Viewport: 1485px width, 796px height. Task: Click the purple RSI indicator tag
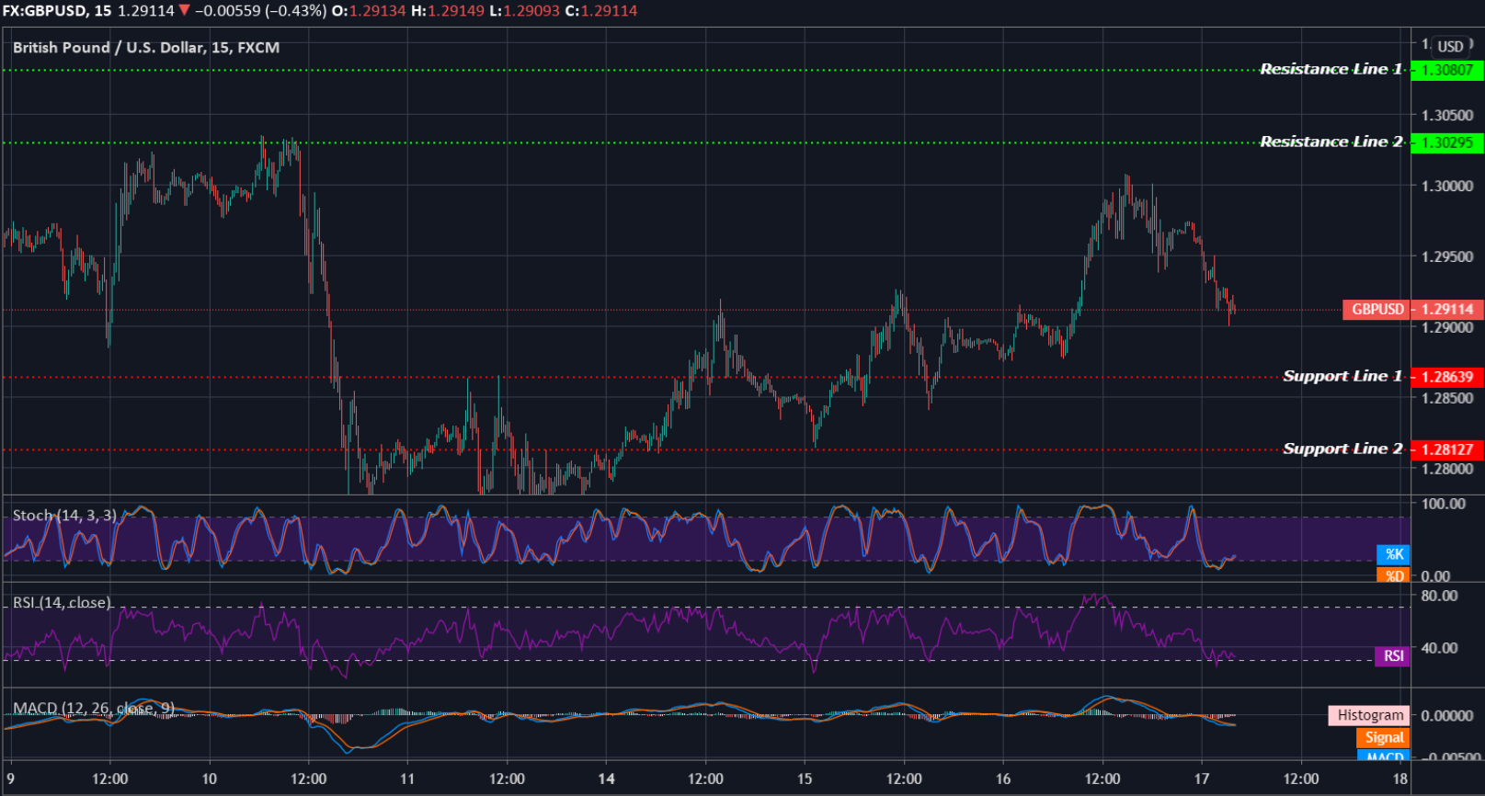click(1393, 656)
